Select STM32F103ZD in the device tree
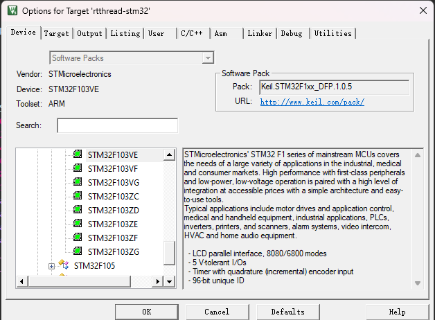 (113, 210)
